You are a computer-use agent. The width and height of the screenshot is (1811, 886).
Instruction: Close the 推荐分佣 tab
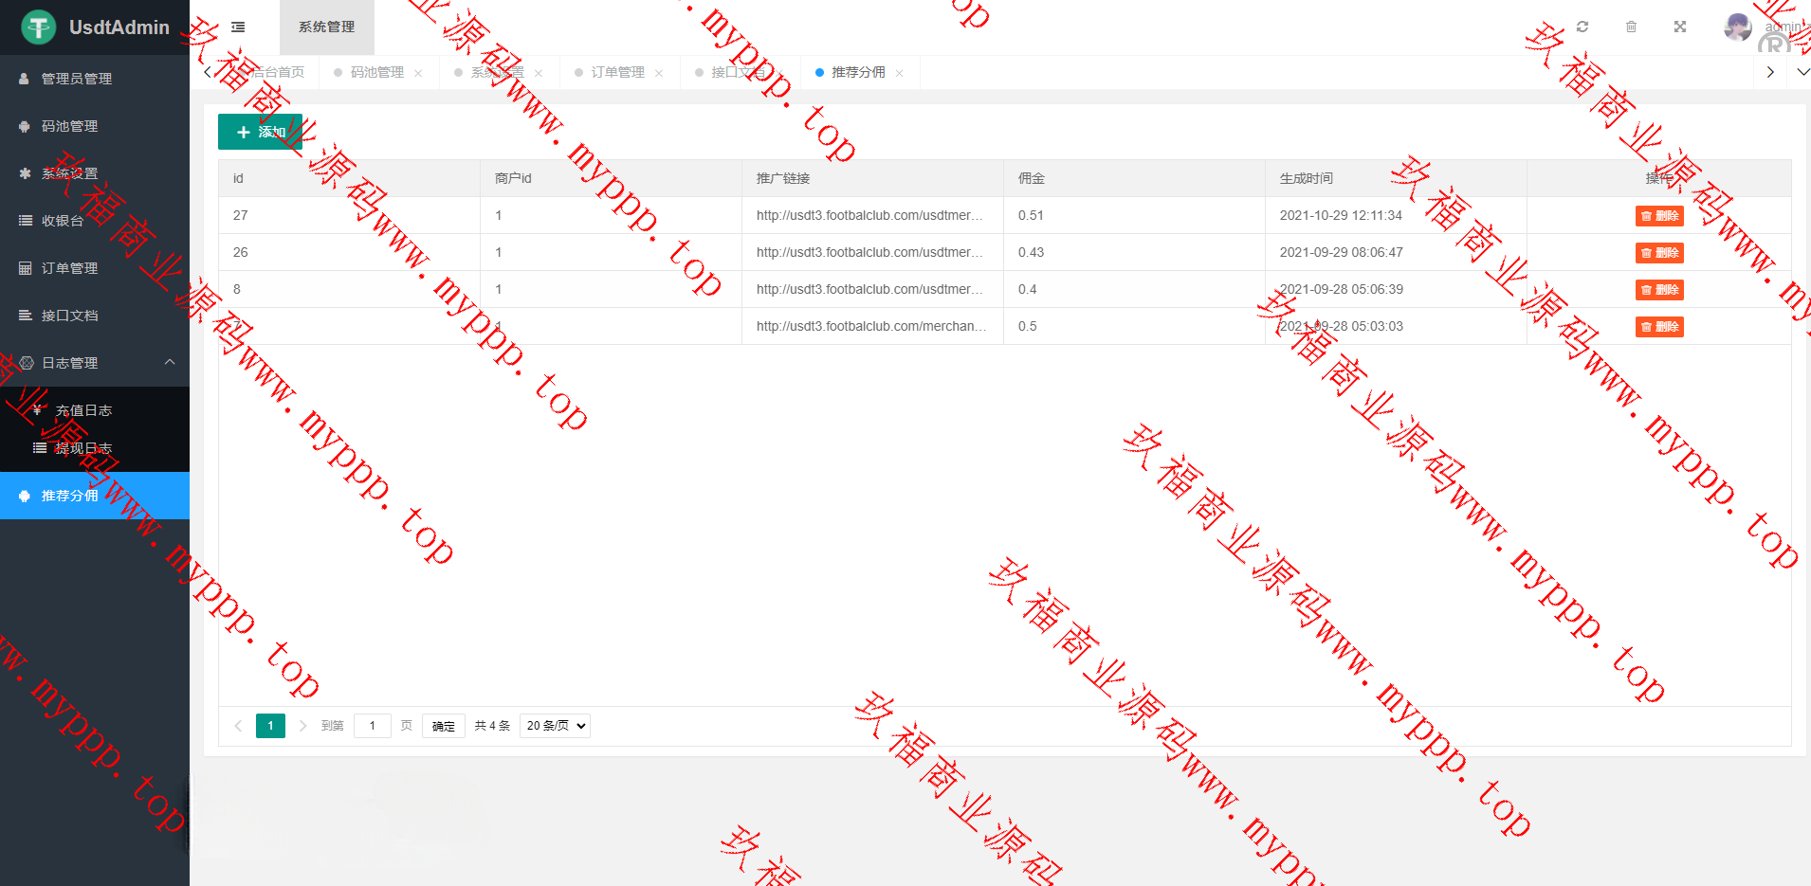tap(899, 73)
